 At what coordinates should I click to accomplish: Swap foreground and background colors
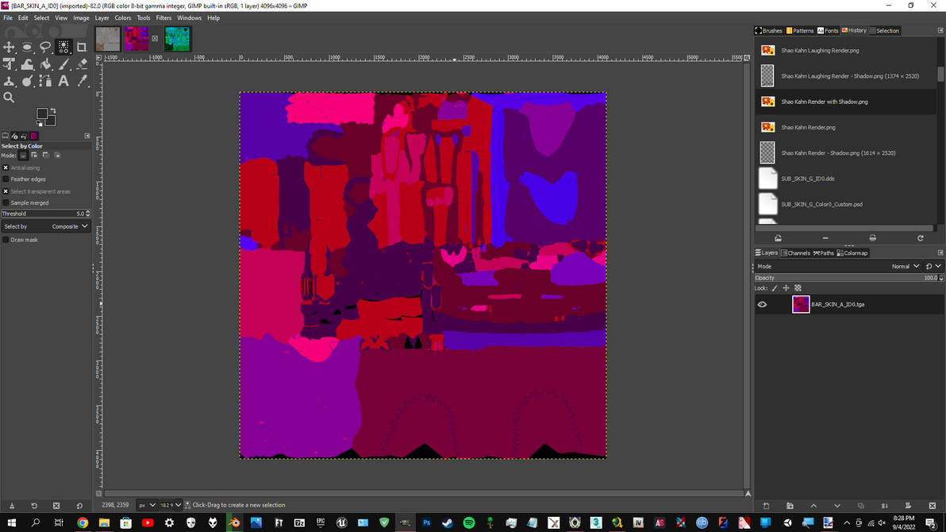[53, 110]
